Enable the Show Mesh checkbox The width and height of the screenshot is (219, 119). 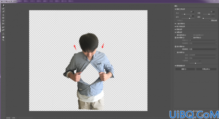click(x=192, y=38)
